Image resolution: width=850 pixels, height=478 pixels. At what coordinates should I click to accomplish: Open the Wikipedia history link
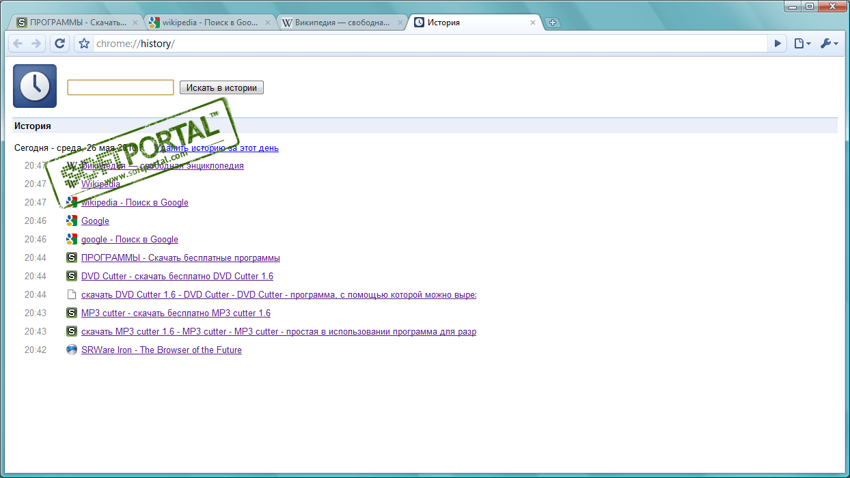pyautogui.click(x=100, y=184)
